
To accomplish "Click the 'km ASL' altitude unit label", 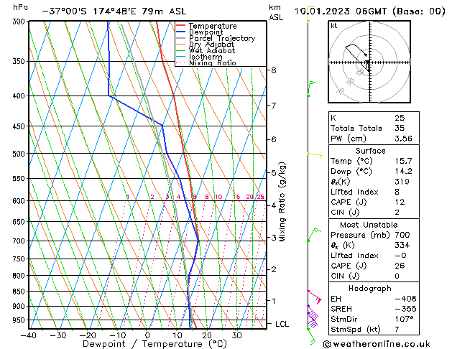I will pyautogui.click(x=276, y=12).
